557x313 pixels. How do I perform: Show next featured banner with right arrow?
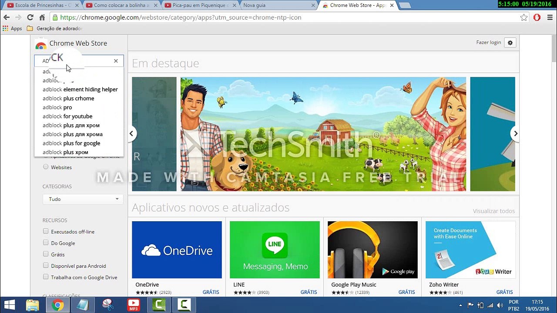click(515, 133)
